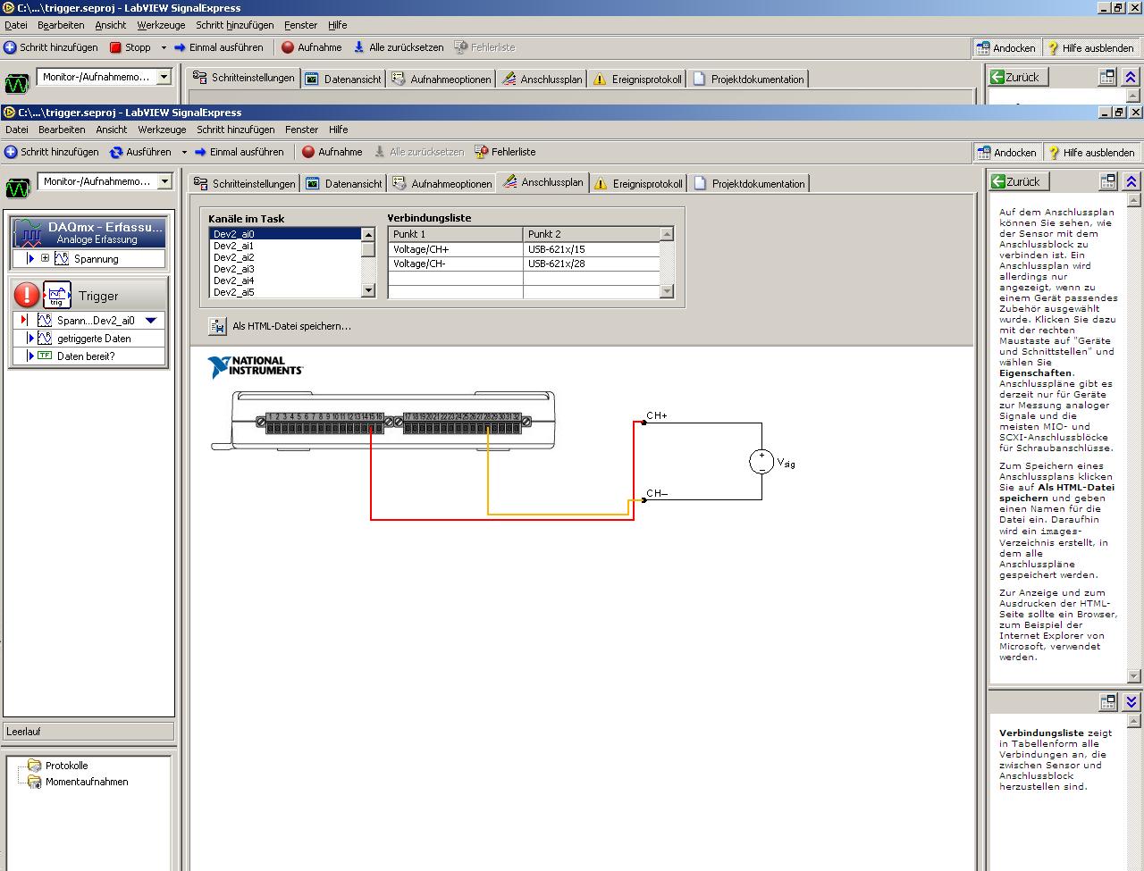Open the Spann...Dev2_ai0 input dropdown arrow
The height and width of the screenshot is (871, 1144).
click(x=151, y=321)
